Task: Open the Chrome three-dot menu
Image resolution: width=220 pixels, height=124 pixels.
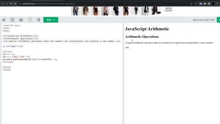Action: pyautogui.click(x=217, y=4)
